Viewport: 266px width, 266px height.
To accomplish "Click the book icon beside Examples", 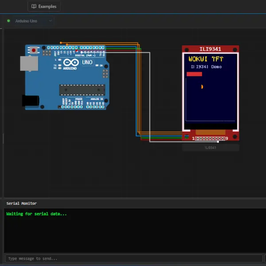I will coord(34,7).
